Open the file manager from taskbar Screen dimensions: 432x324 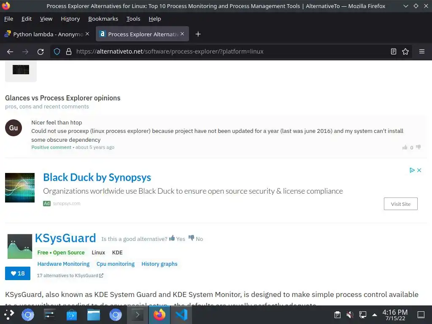(x=94, y=315)
